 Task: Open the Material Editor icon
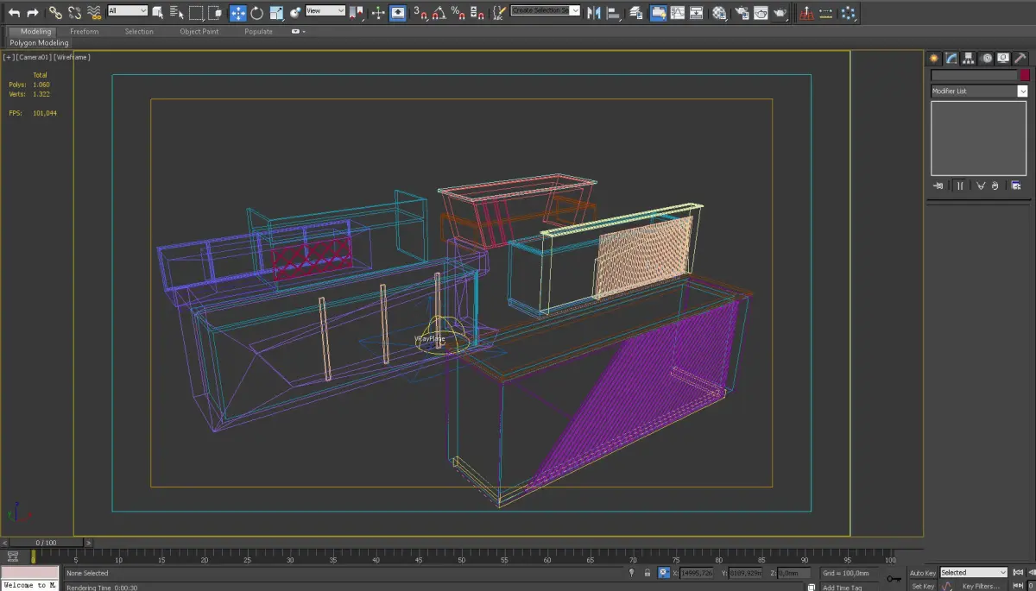point(719,13)
